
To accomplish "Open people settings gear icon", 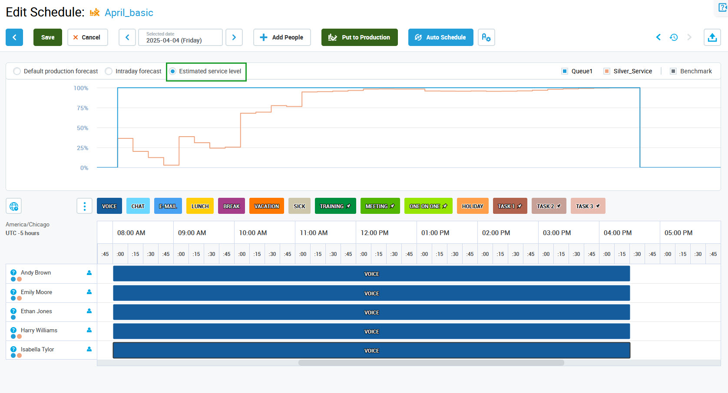I will point(486,37).
